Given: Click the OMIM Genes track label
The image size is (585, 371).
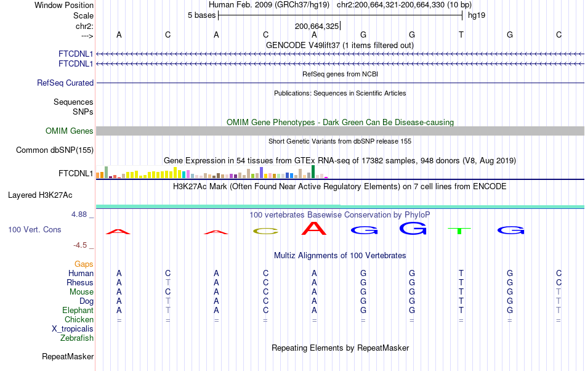Looking at the screenshot, I should tap(70, 131).
